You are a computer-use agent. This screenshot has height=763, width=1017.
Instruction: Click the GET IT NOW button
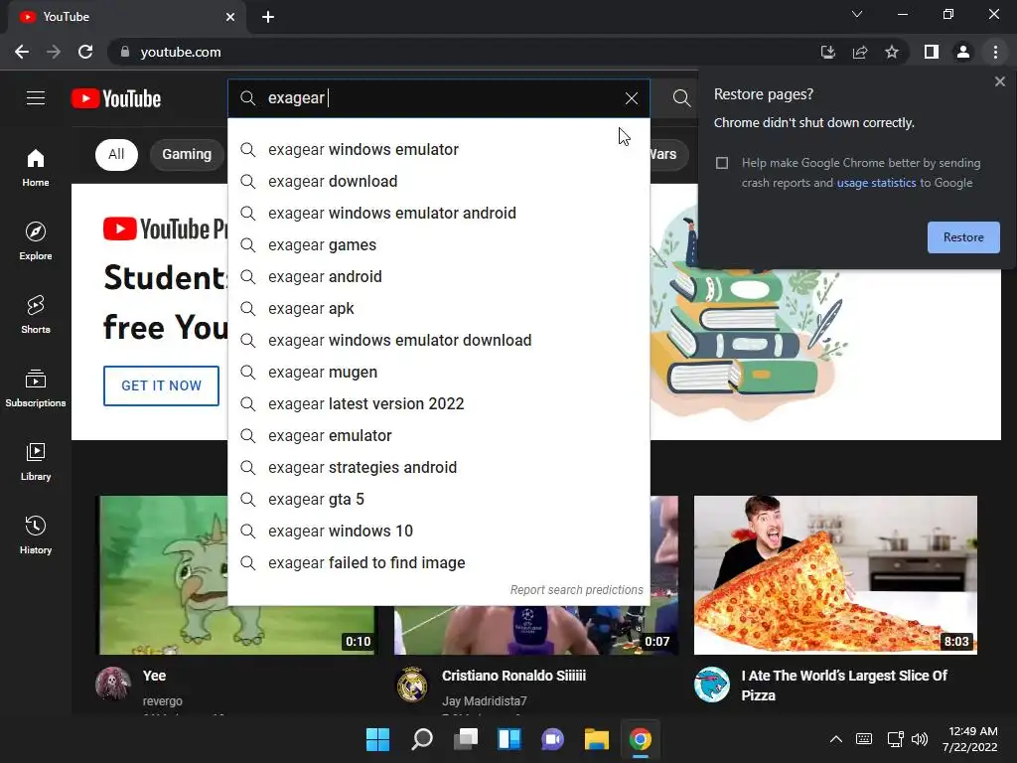[x=161, y=385]
